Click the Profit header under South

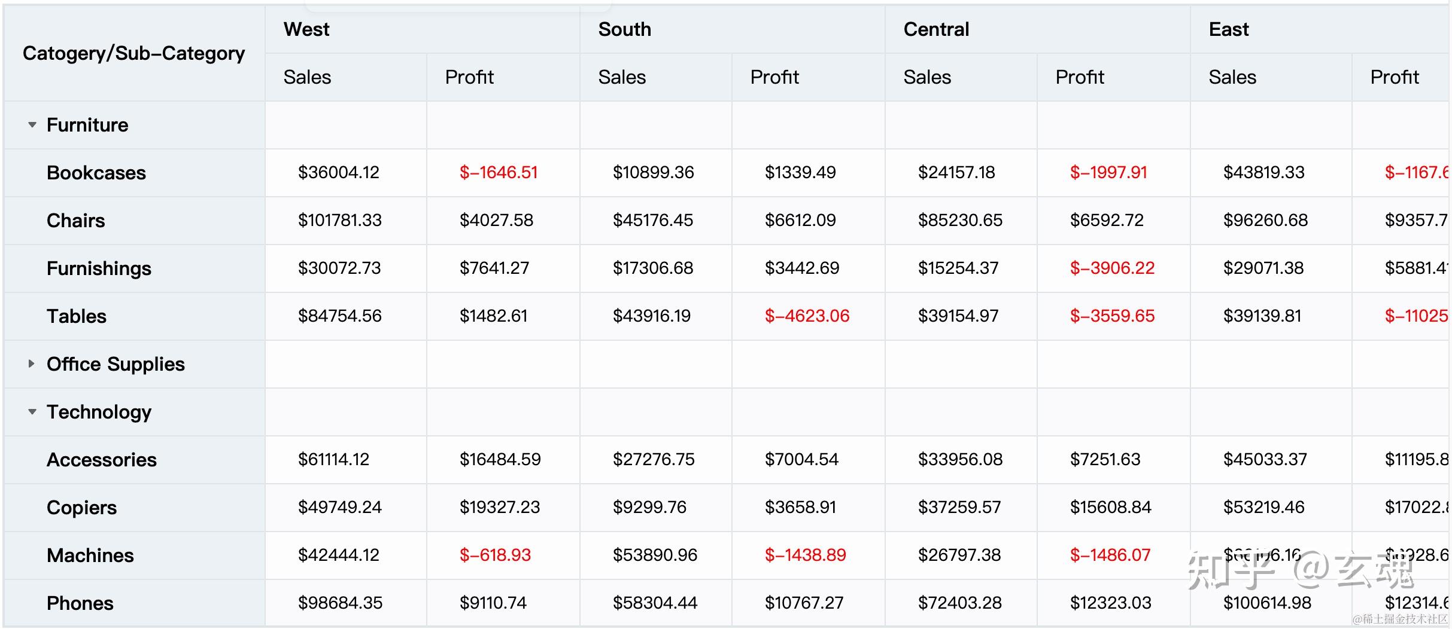[x=774, y=77]
